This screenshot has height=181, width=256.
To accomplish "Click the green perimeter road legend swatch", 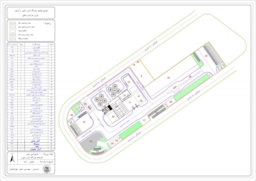I will (x=13, y=27).
